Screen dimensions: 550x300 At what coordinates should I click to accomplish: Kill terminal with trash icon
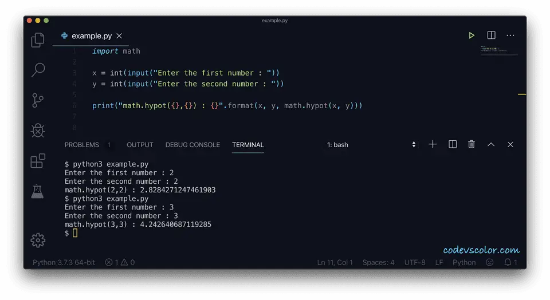click(472, 144)
